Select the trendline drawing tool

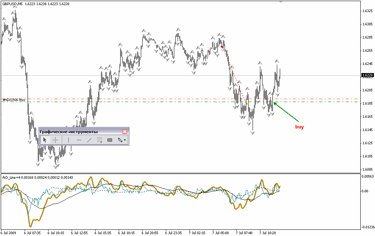click(89, 140)
